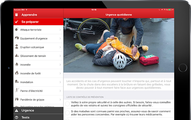
Task: Tap the battery icon in status bar
Action: coord(170,10)
